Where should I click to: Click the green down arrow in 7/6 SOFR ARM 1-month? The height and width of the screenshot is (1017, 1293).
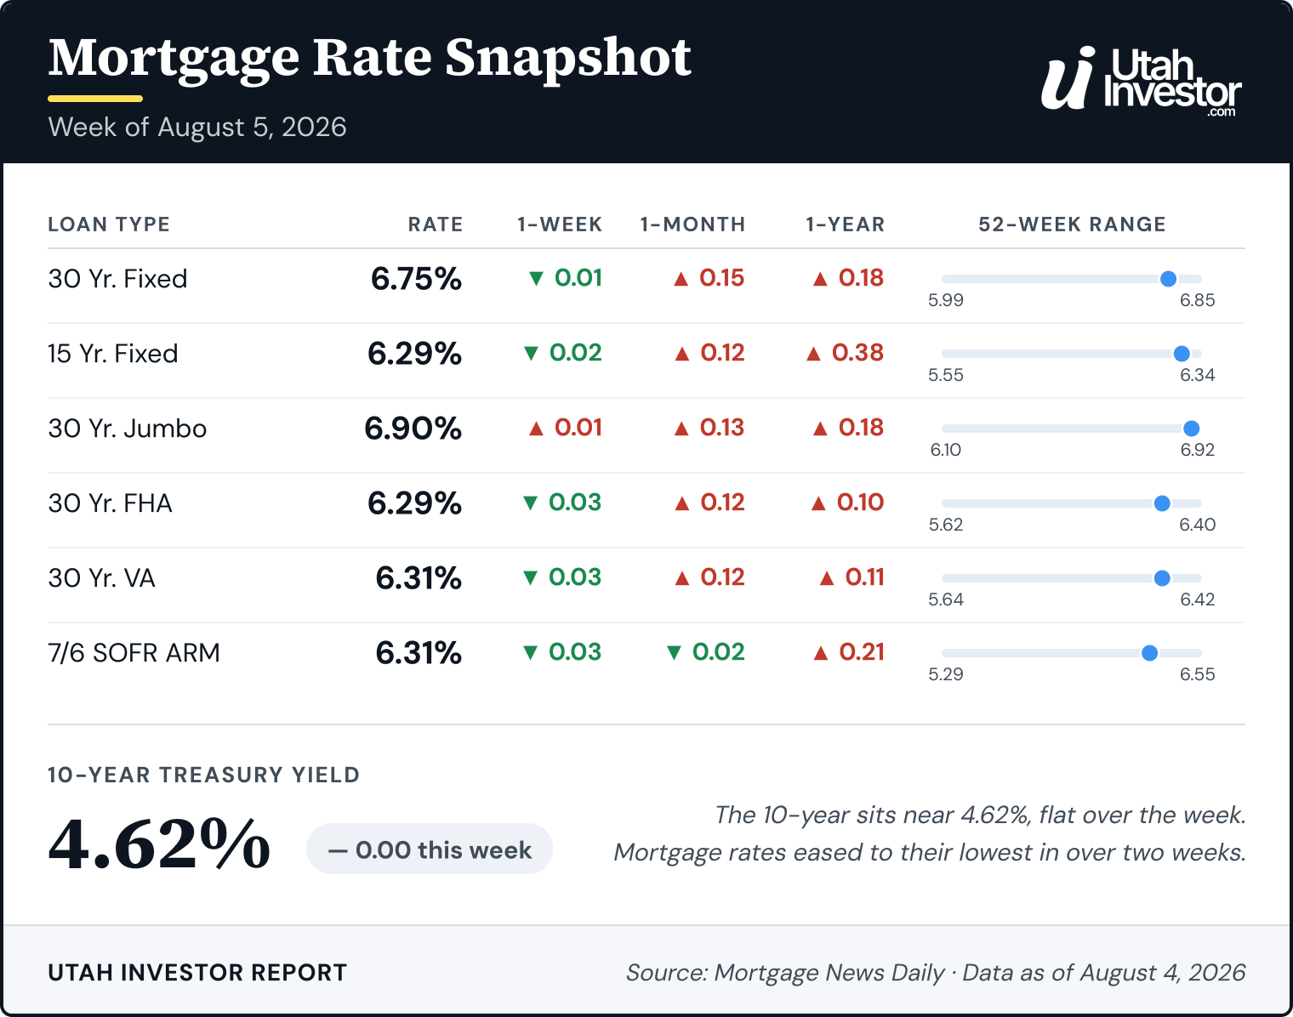click(674, 652)
